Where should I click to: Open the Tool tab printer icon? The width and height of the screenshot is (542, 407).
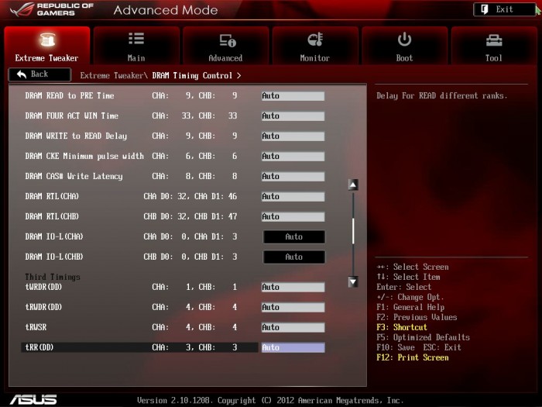[x=494, y=40]
